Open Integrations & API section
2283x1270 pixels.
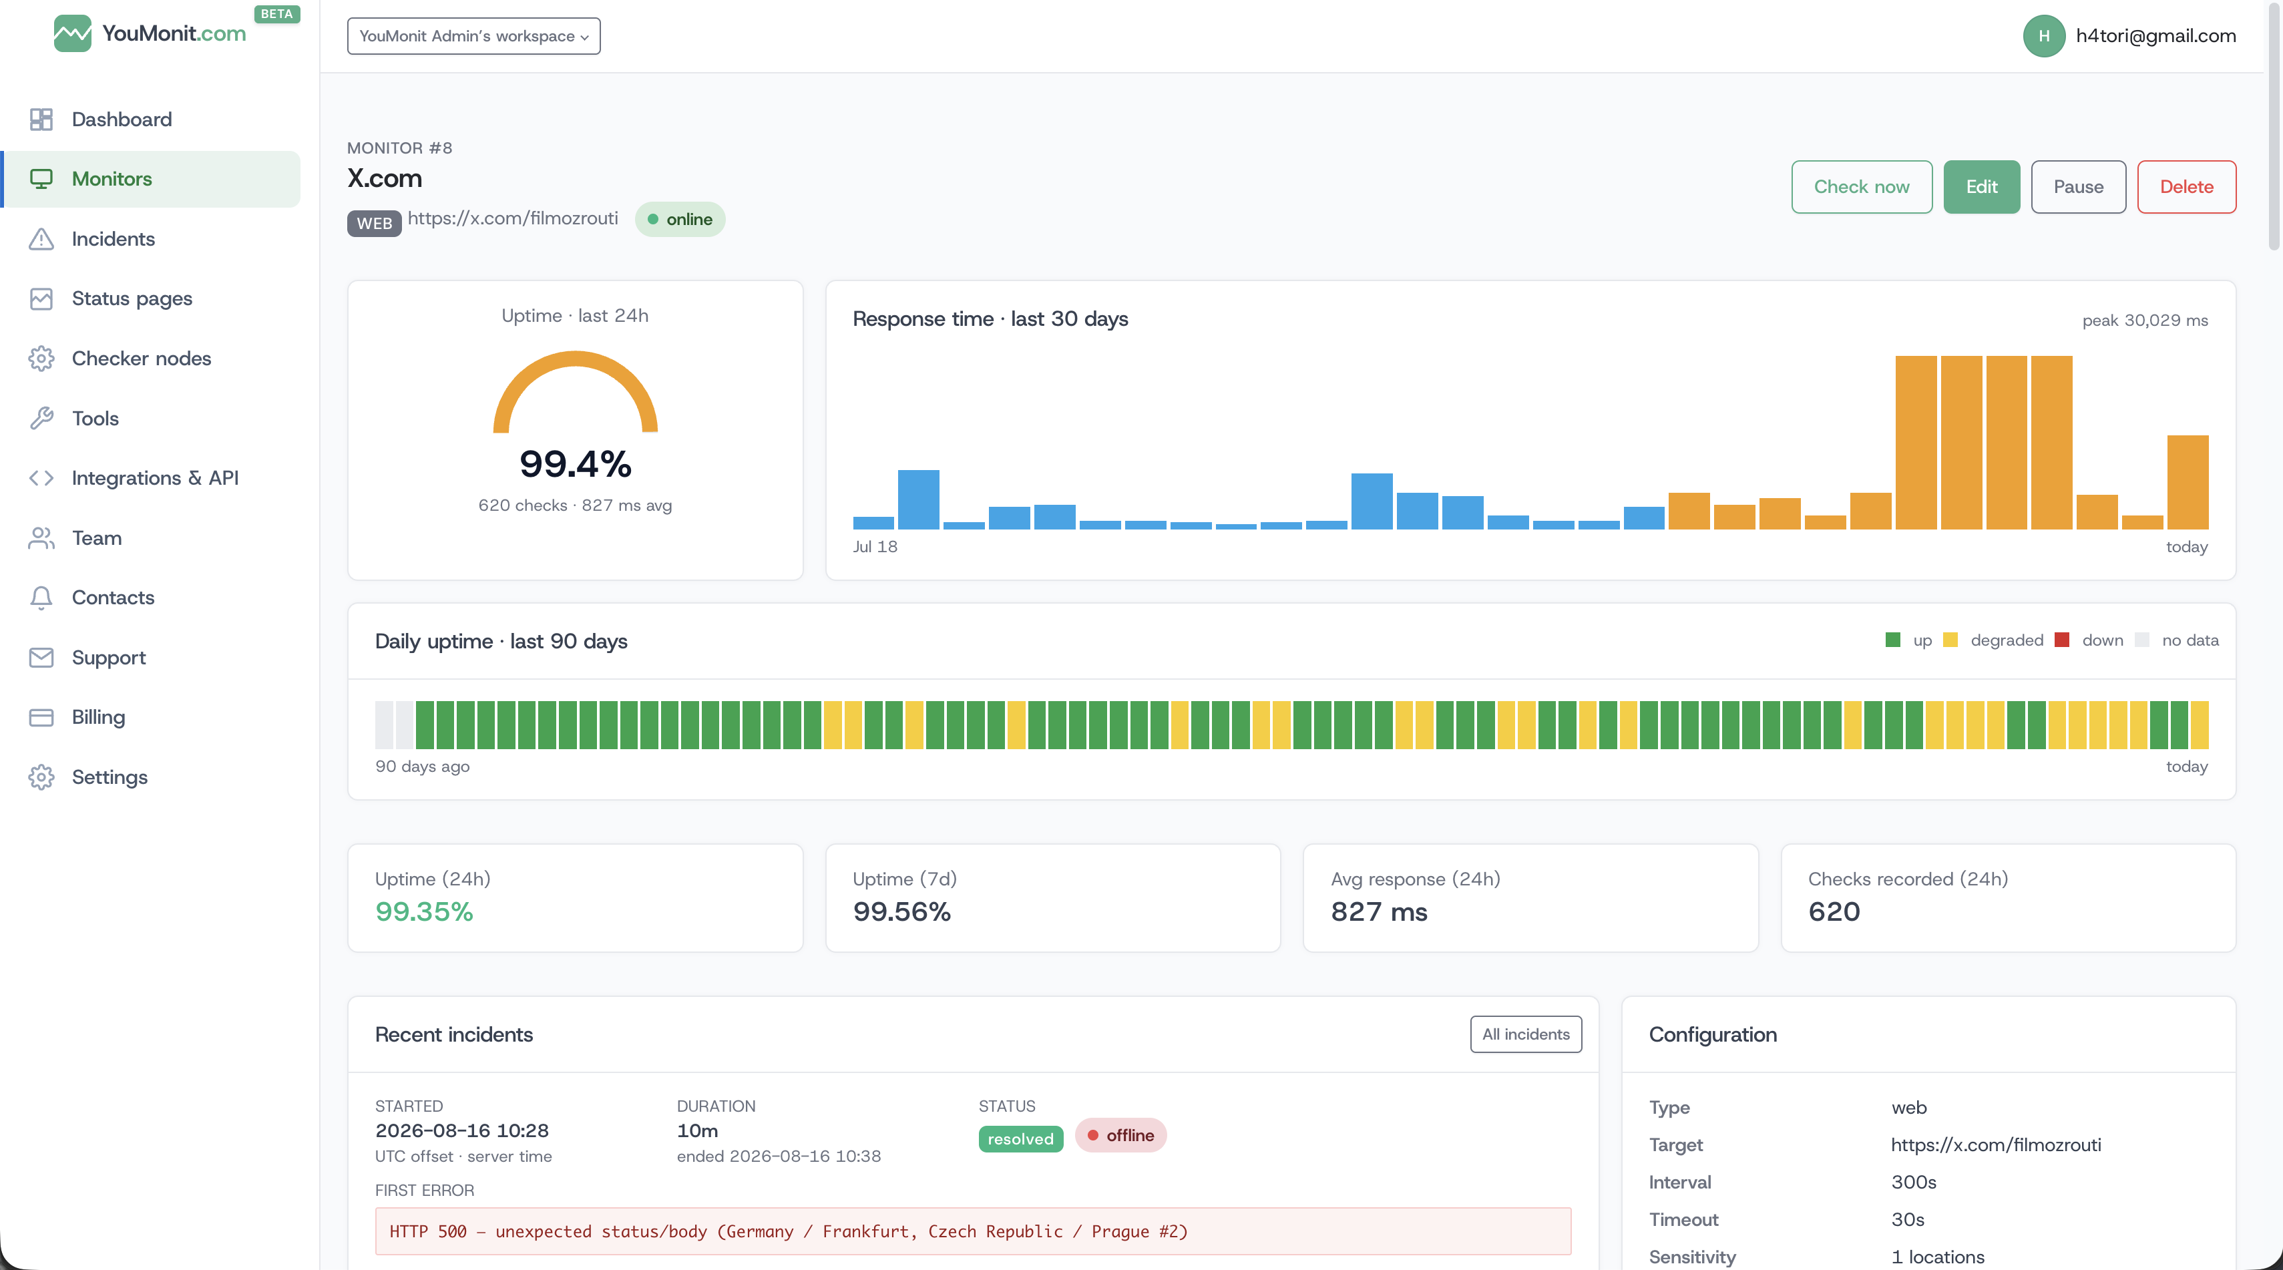151,477
